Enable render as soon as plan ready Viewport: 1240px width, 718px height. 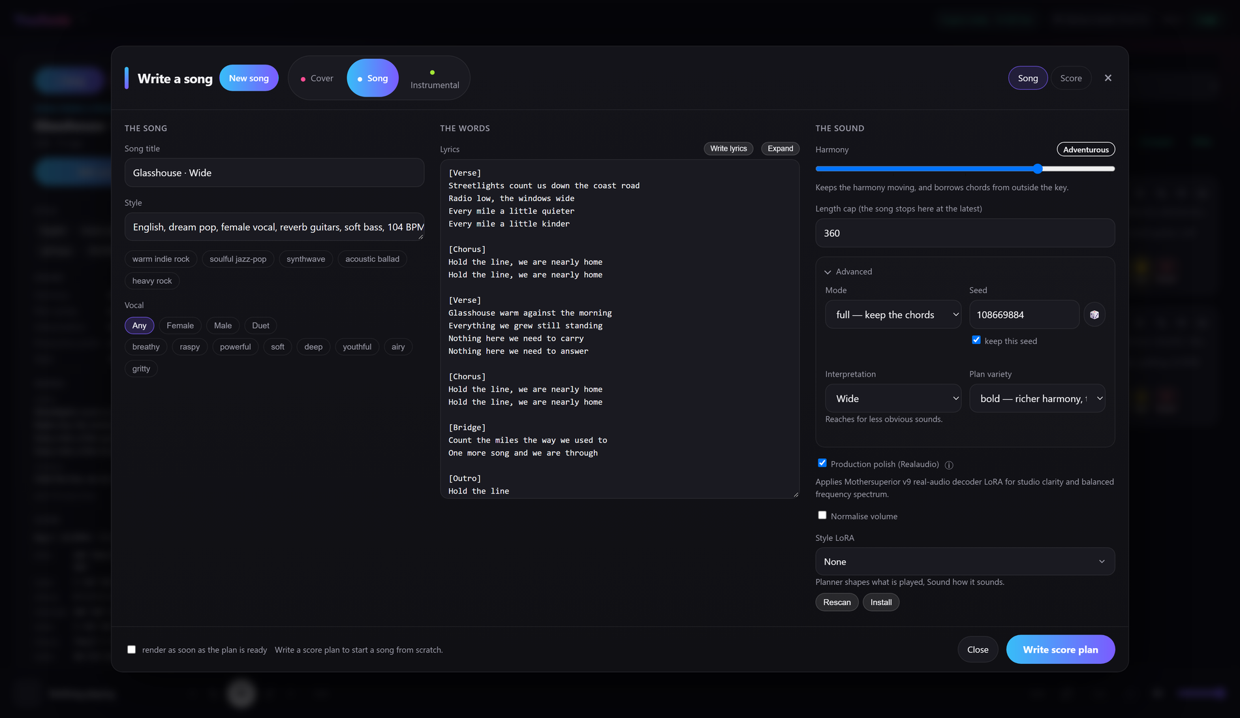(131, 649)
